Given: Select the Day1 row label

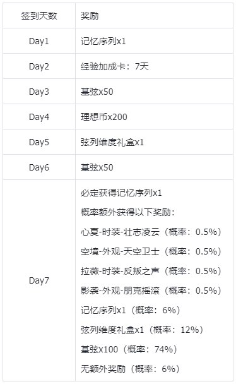Looking at the screenshot, I should 39,41.
